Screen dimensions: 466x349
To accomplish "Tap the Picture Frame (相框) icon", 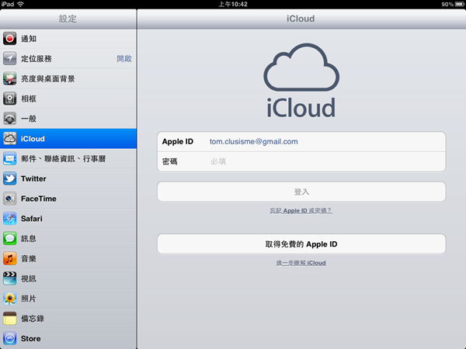I will click(9, 98).
